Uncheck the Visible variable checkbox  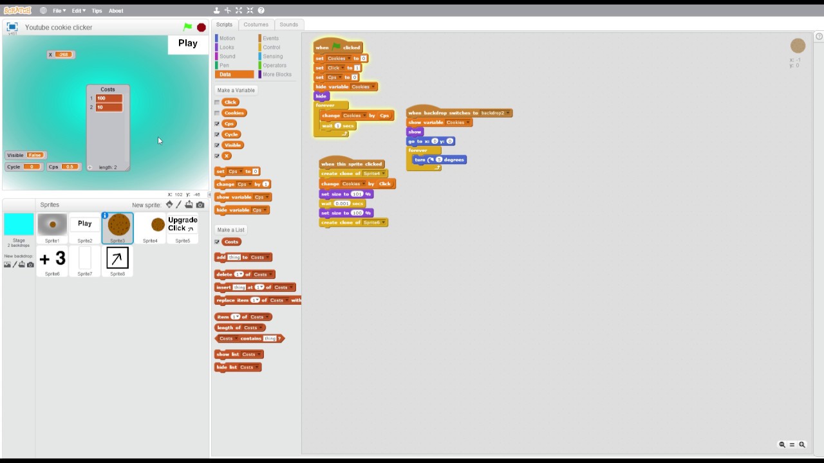tap(217, 145)
